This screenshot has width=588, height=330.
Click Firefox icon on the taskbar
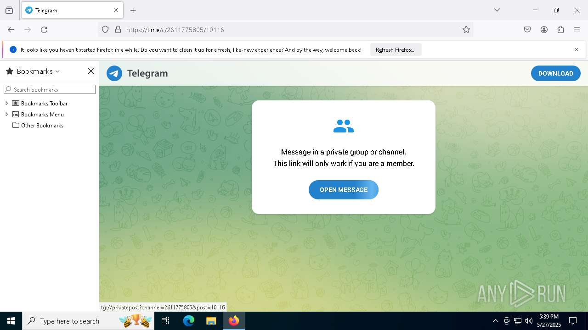[234, 321]
